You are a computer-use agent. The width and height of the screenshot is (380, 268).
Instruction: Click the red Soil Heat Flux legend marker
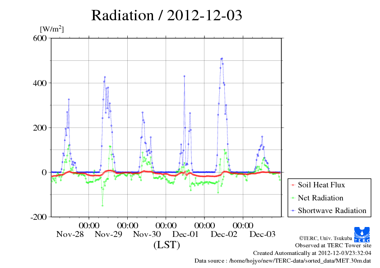point(293,185)
